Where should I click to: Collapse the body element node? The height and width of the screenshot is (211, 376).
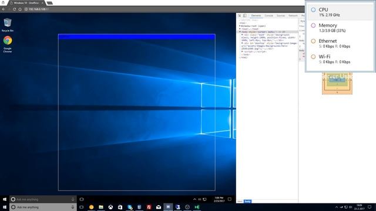pos(240,32)
